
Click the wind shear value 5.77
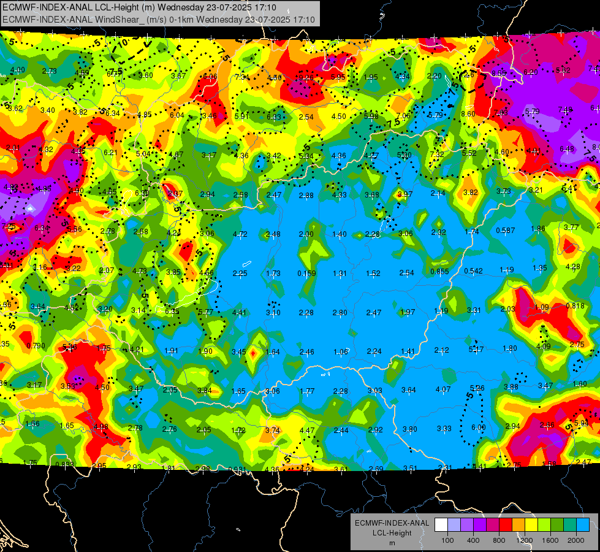click(205, 312)
